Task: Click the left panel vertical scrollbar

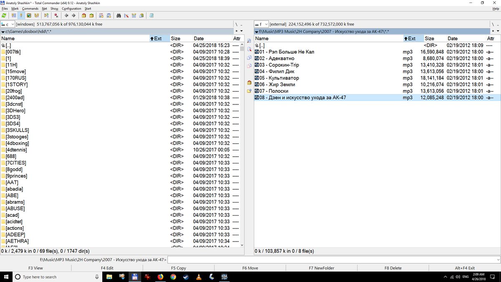Action: 242,144
